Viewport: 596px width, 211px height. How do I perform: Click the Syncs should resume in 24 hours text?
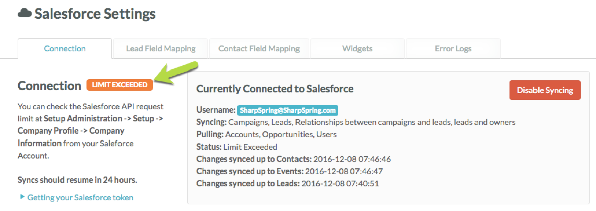(77, 180)
